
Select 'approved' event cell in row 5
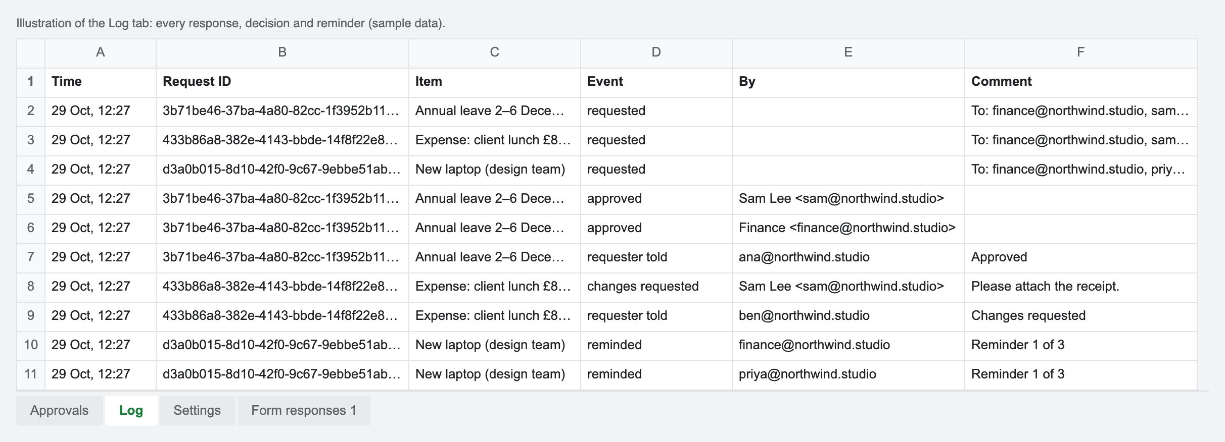[656, 200]
